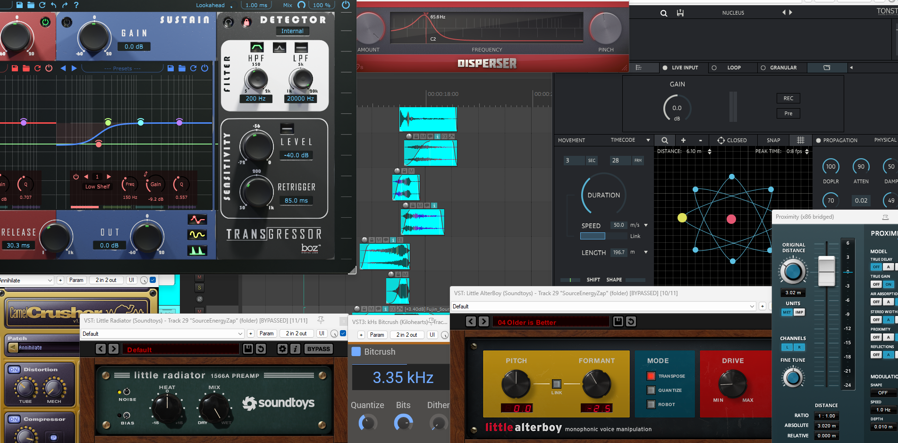Open the TIMECODE movement dropdown
Image resolution: width=898 pixels, height=443 pixels.
click(x=630, y=140)
